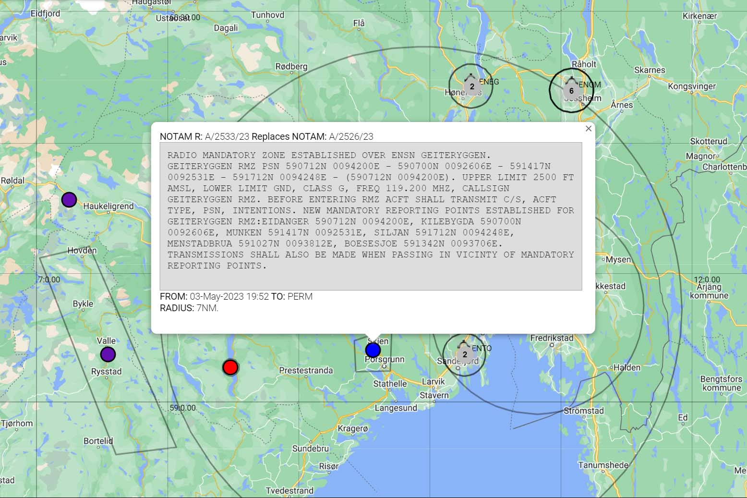Click the Rødberg map label
Screen dimensions: 747x498
(x=291, y=66)
